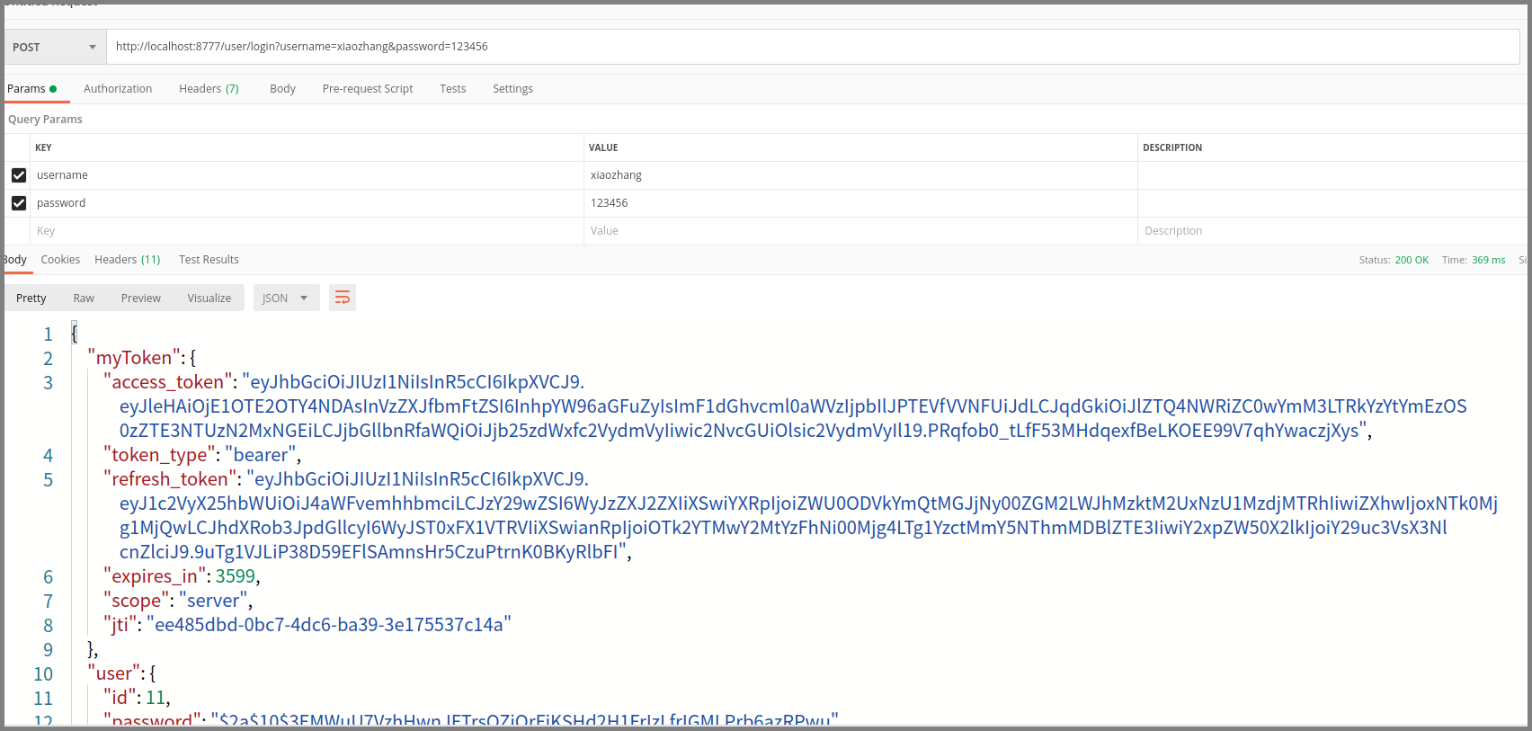Image resolution: width=1532 pixels, height=731 pixels.
Task: Select the Visualize view mode
Action: (x=209, y=299)
